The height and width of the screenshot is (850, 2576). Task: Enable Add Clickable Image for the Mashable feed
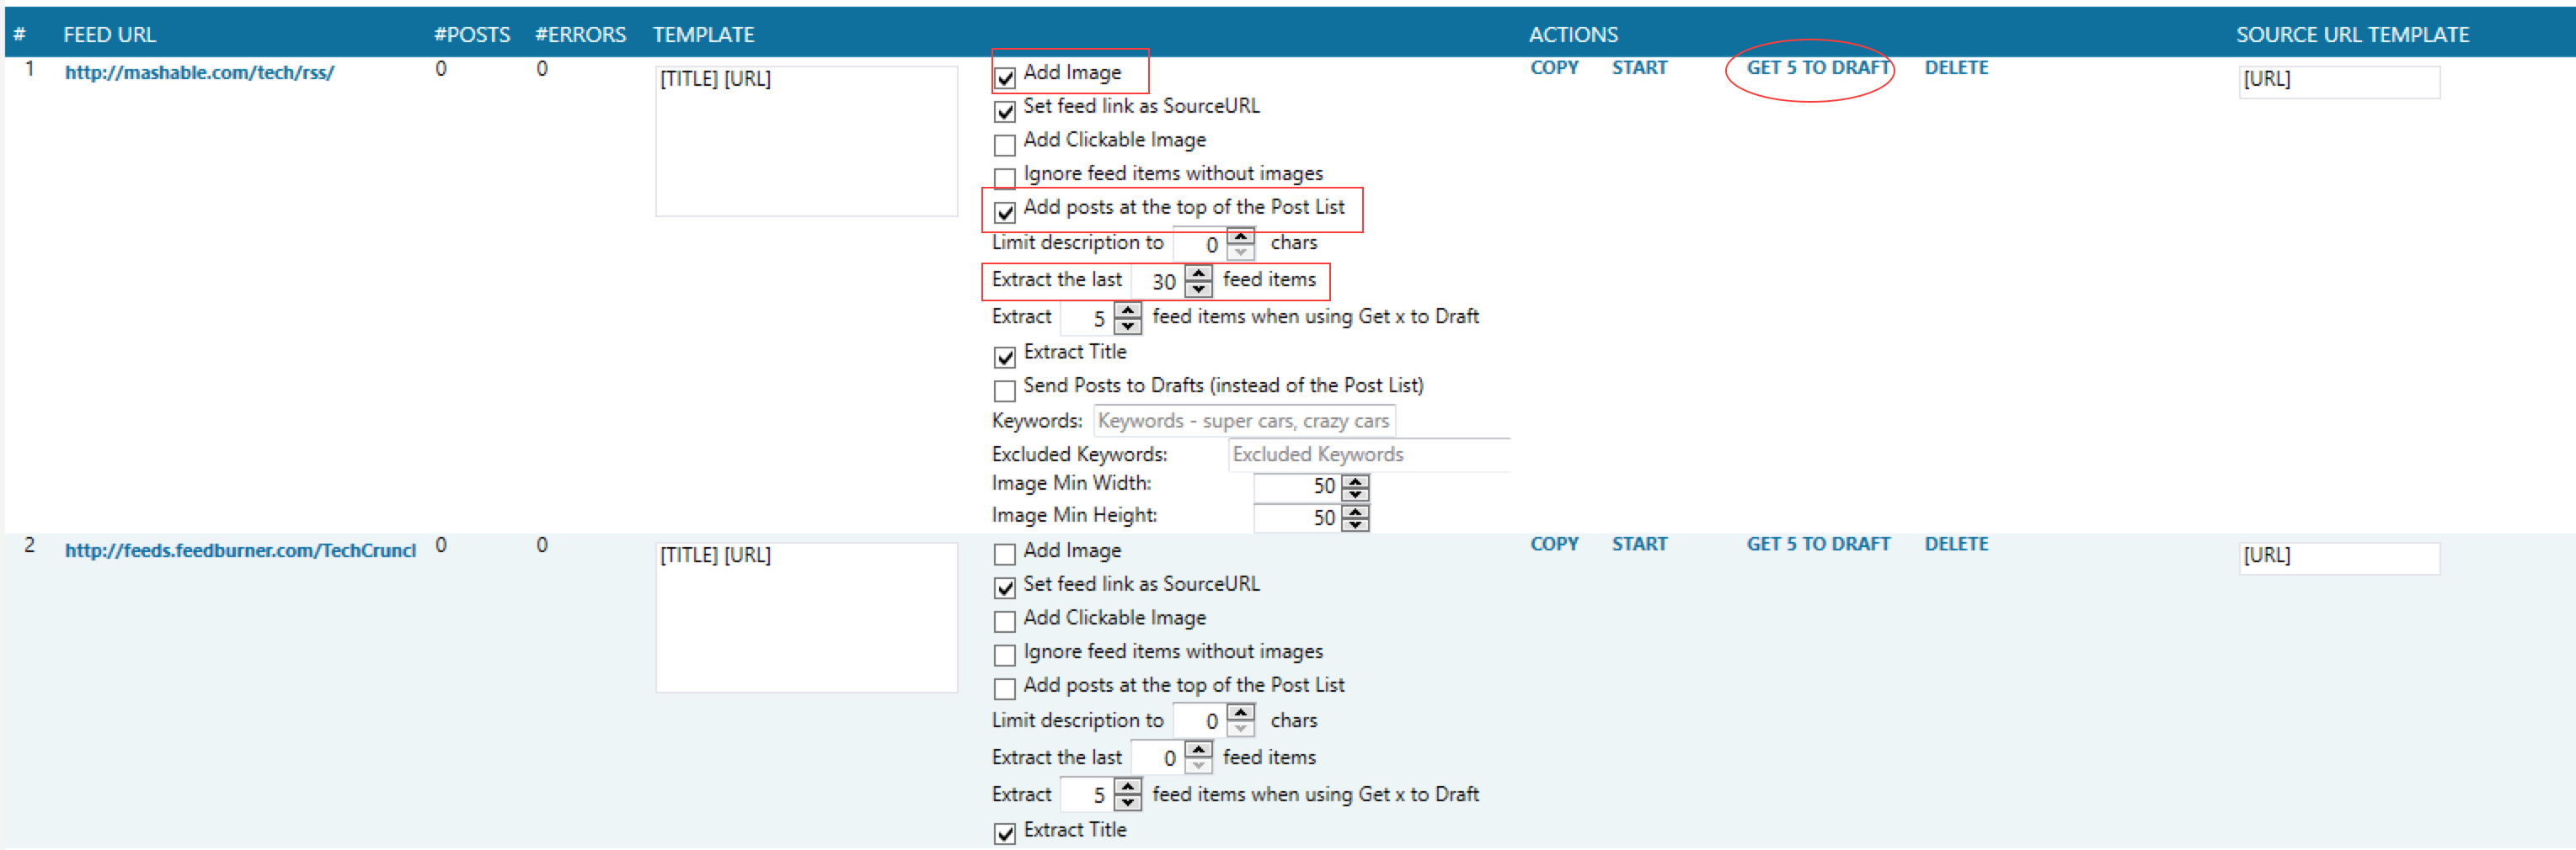(x=1005, y=145)
